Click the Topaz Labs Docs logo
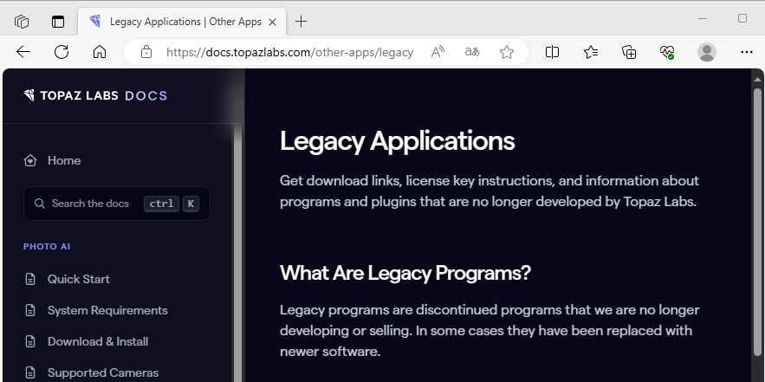This screenshot has width=765, height=382. [x=95, y=95]
